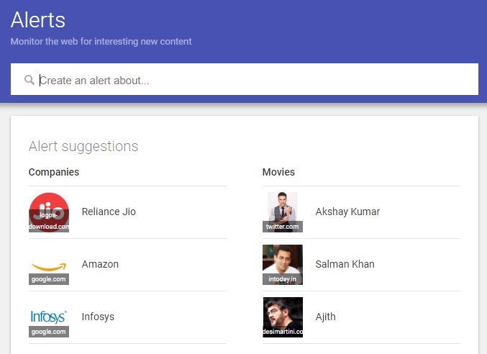Viewport: 487px width, 354px height.
Task: Select the Amazon logo image
Action: click(x=49, y=265)
